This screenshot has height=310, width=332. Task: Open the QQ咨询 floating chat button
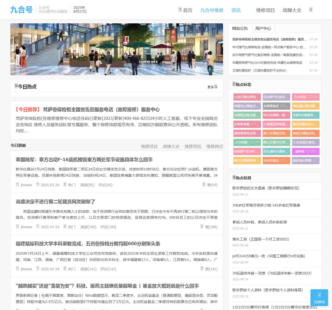click(x=319, y=298)
